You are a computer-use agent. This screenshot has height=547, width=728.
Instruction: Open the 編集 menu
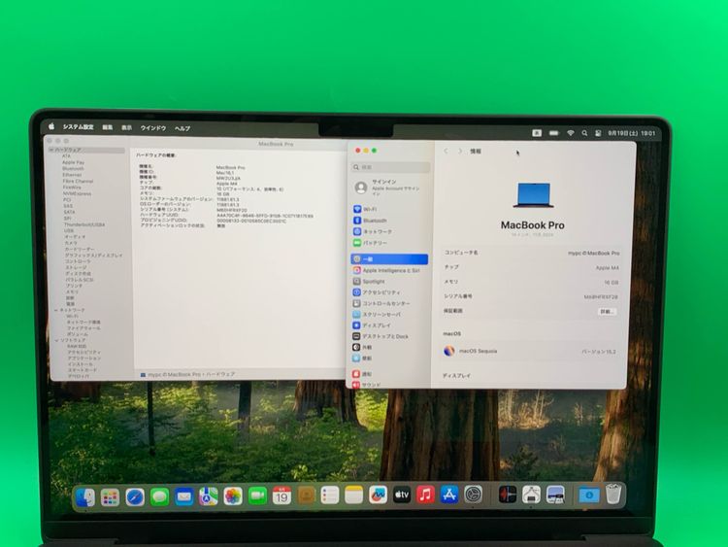[x=107, y=127]
